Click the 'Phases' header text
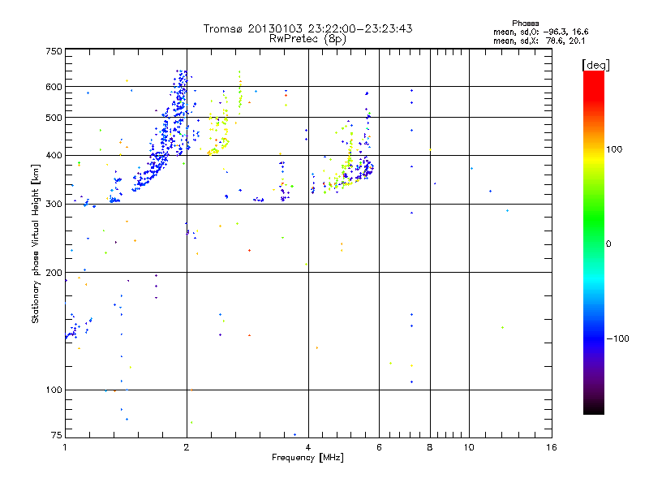The image size is (649, 487). click(525, 24)
